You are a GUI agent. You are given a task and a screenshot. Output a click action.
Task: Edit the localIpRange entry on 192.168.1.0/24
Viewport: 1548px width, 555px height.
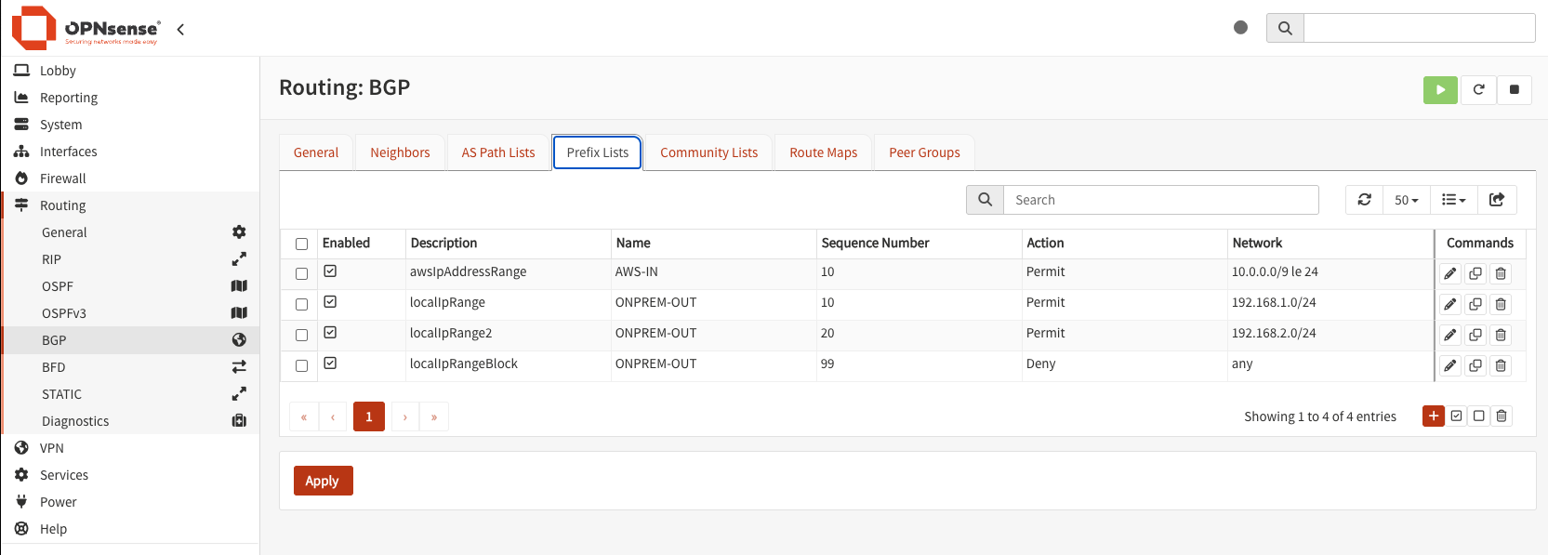(1450, 304)
